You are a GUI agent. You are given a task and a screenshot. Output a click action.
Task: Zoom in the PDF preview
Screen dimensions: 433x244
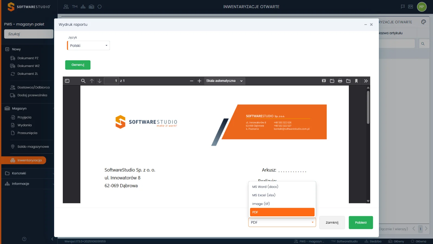(x=199, y=81)
